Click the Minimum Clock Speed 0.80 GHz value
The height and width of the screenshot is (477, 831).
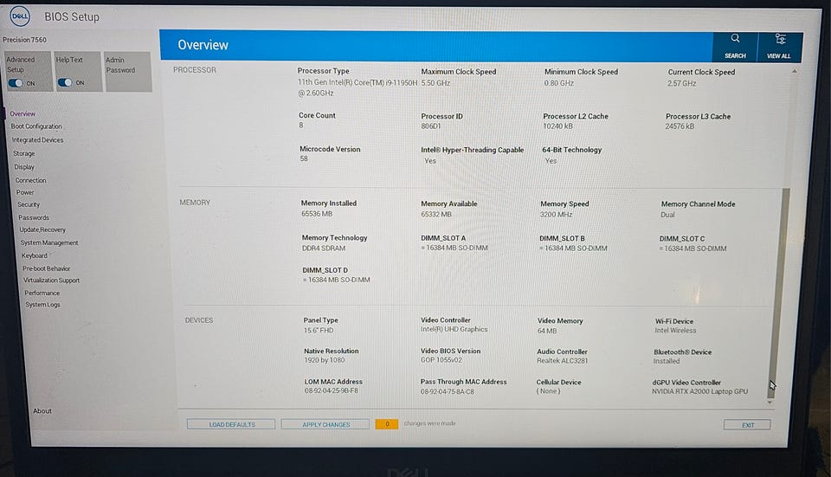559,83
